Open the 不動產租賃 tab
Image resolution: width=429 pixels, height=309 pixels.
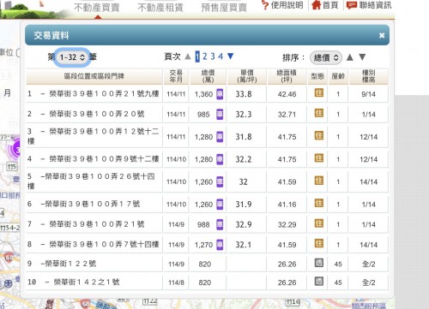coord(160,8)
